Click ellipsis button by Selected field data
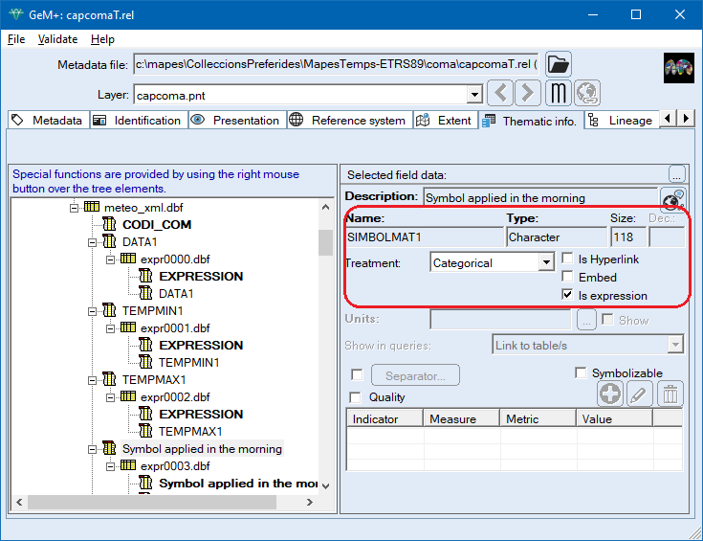 point(676,173)
